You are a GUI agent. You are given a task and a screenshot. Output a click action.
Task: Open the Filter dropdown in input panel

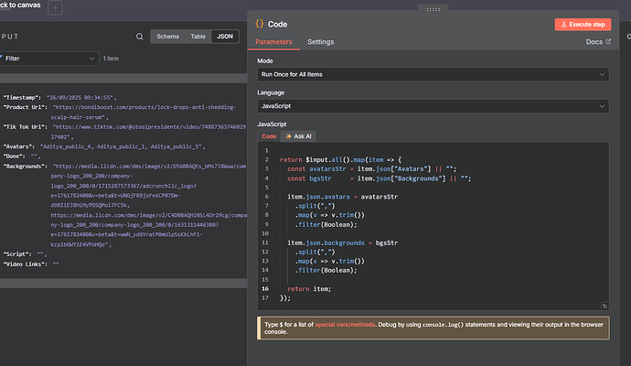(x=49, y=59)
